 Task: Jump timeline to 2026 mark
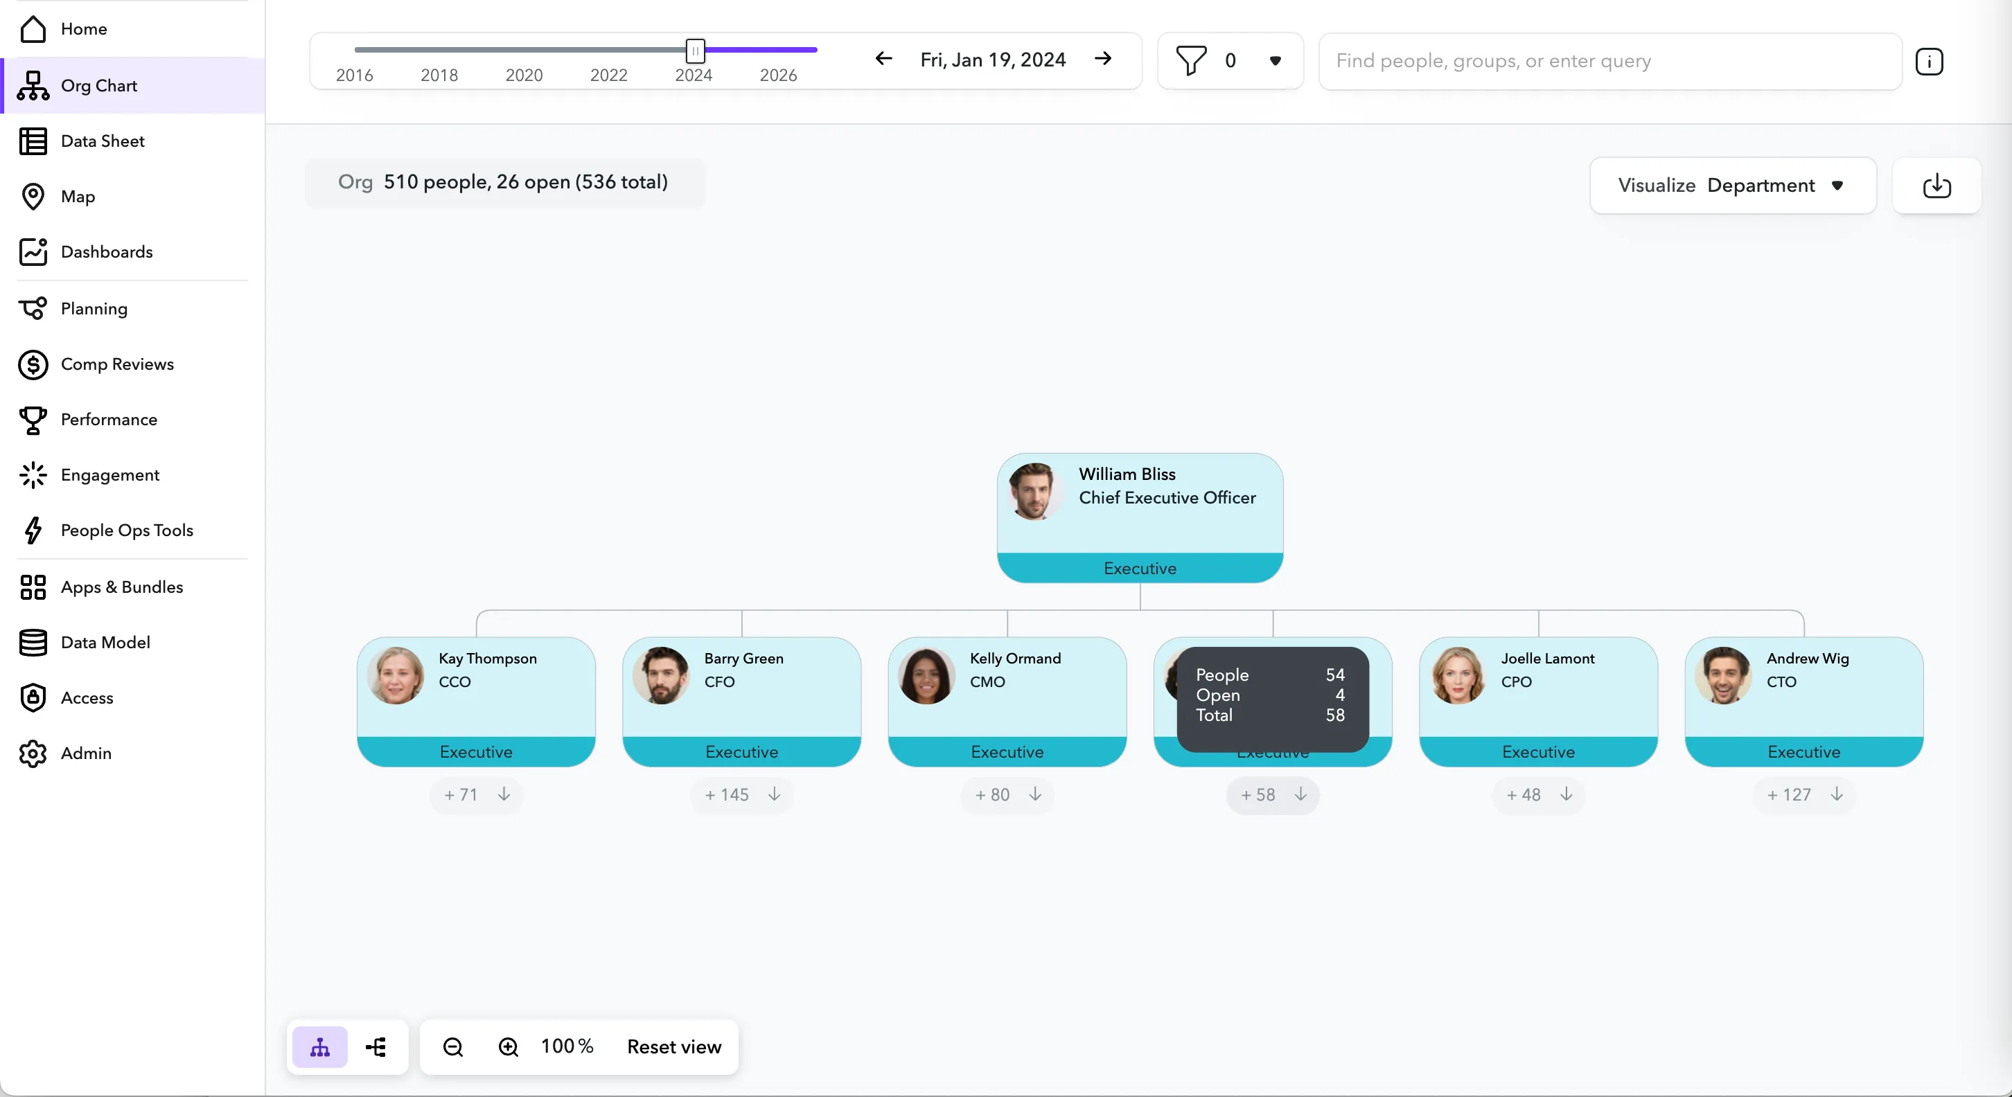pos(778,75)
